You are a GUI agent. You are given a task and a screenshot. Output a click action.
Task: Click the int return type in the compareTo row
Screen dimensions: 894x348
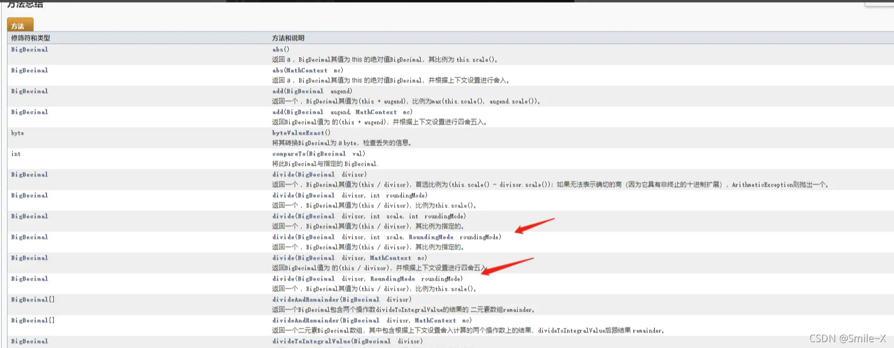click(x=16, y=153)
